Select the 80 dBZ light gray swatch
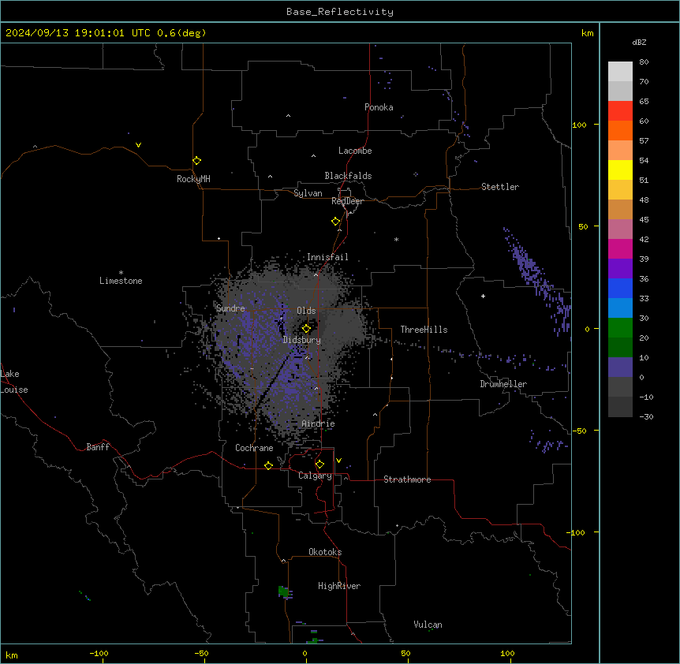 tap(620, 71)
